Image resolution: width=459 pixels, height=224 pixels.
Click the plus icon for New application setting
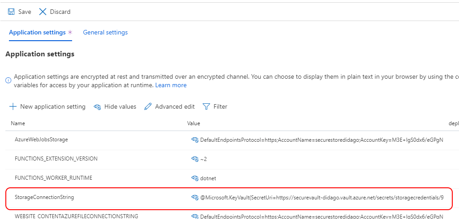(x=13, y=106)
